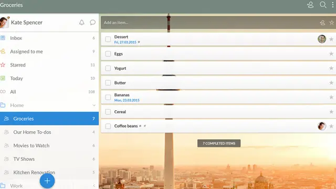
Task: Star the Yogurt item
Action: click(x=331, y=68)
